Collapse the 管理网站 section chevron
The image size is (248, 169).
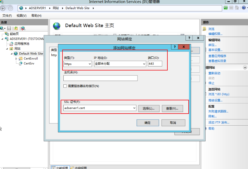click(x=245, y=67)
